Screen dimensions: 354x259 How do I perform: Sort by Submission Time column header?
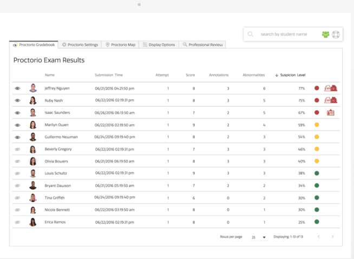point(109,75)
